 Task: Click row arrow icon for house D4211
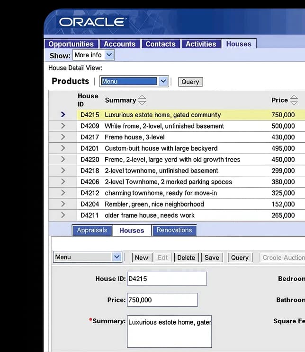tap(63, 215)
